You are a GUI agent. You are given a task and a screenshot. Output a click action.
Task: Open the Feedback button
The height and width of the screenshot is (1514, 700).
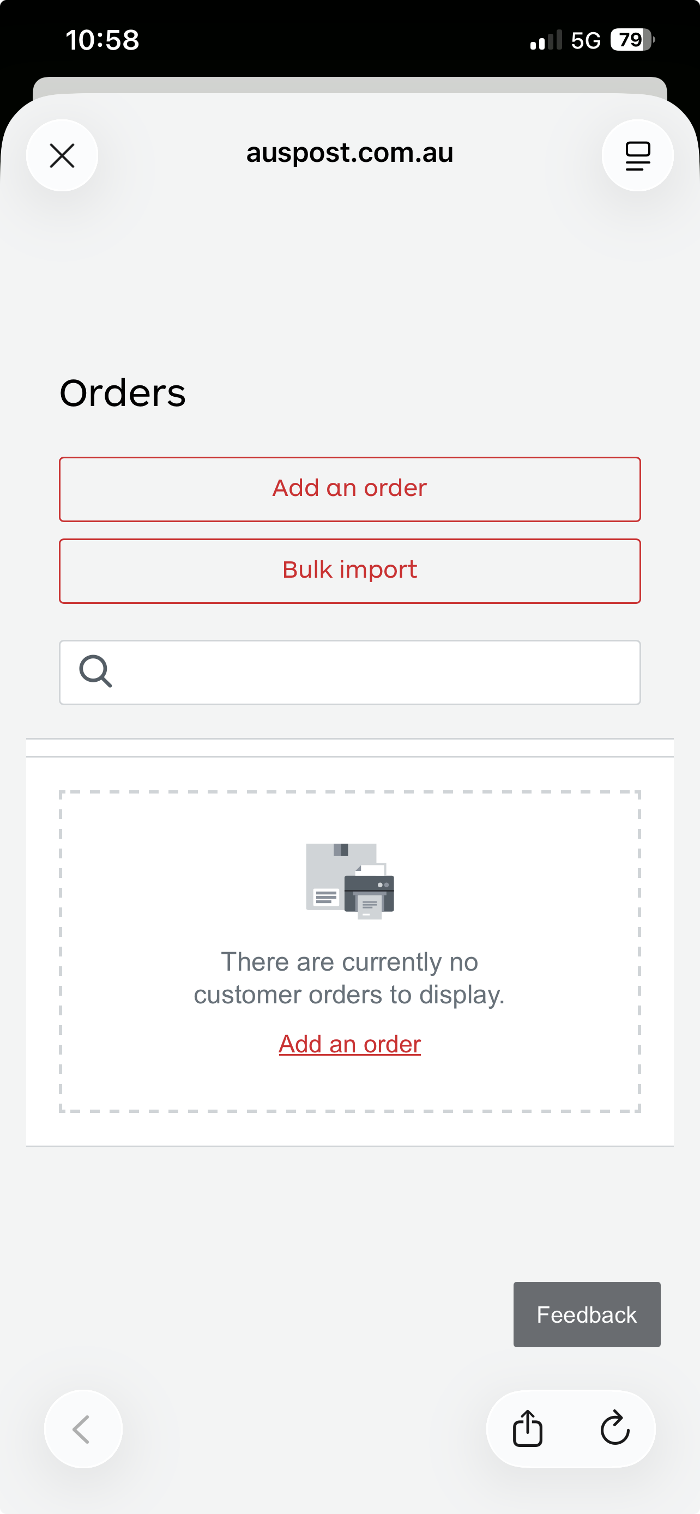(587, 1315)
